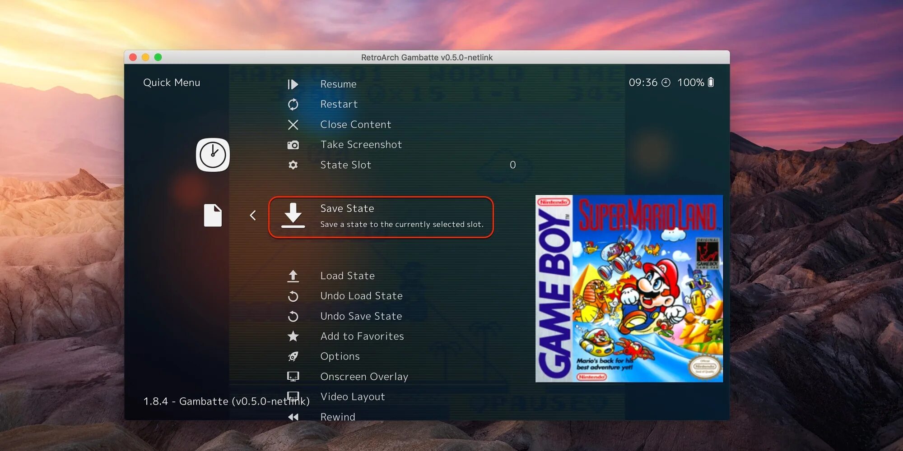Select Undo Load State entry
Viewport: 903px width, 451px height.
point(362,296)
